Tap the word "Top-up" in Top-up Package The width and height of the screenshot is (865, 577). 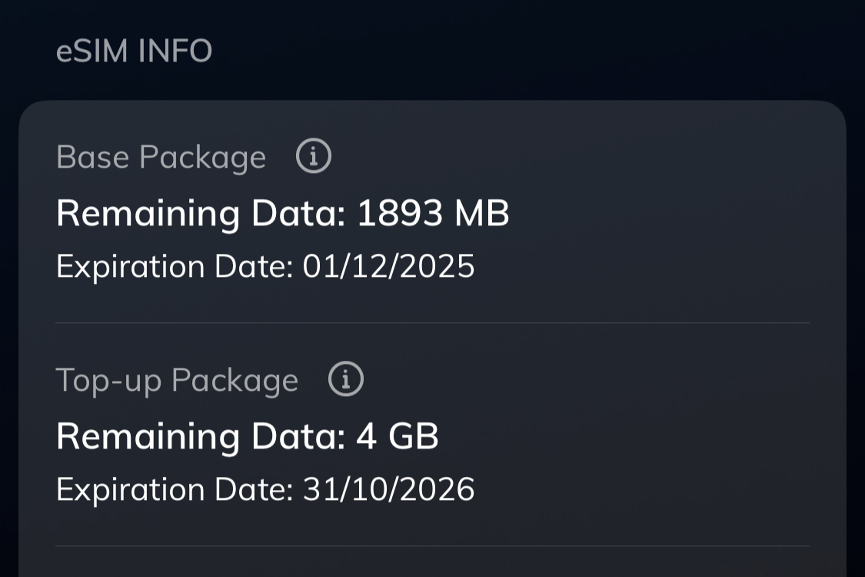(108, 381)
